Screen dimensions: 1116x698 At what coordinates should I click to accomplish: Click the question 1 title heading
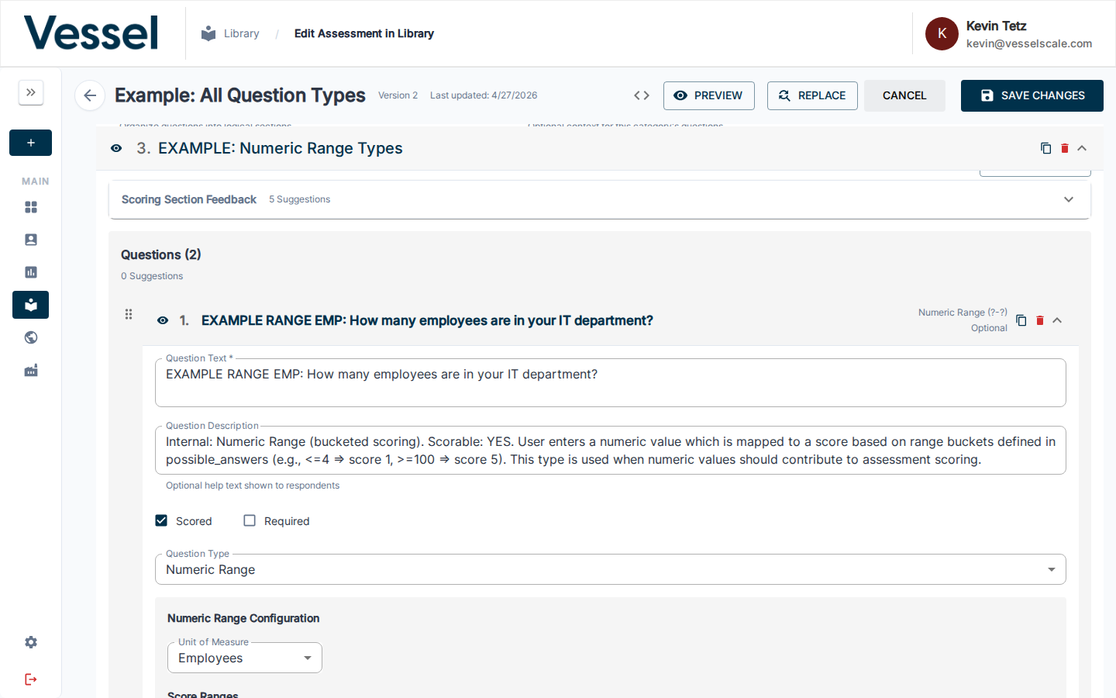coord(427,320)
